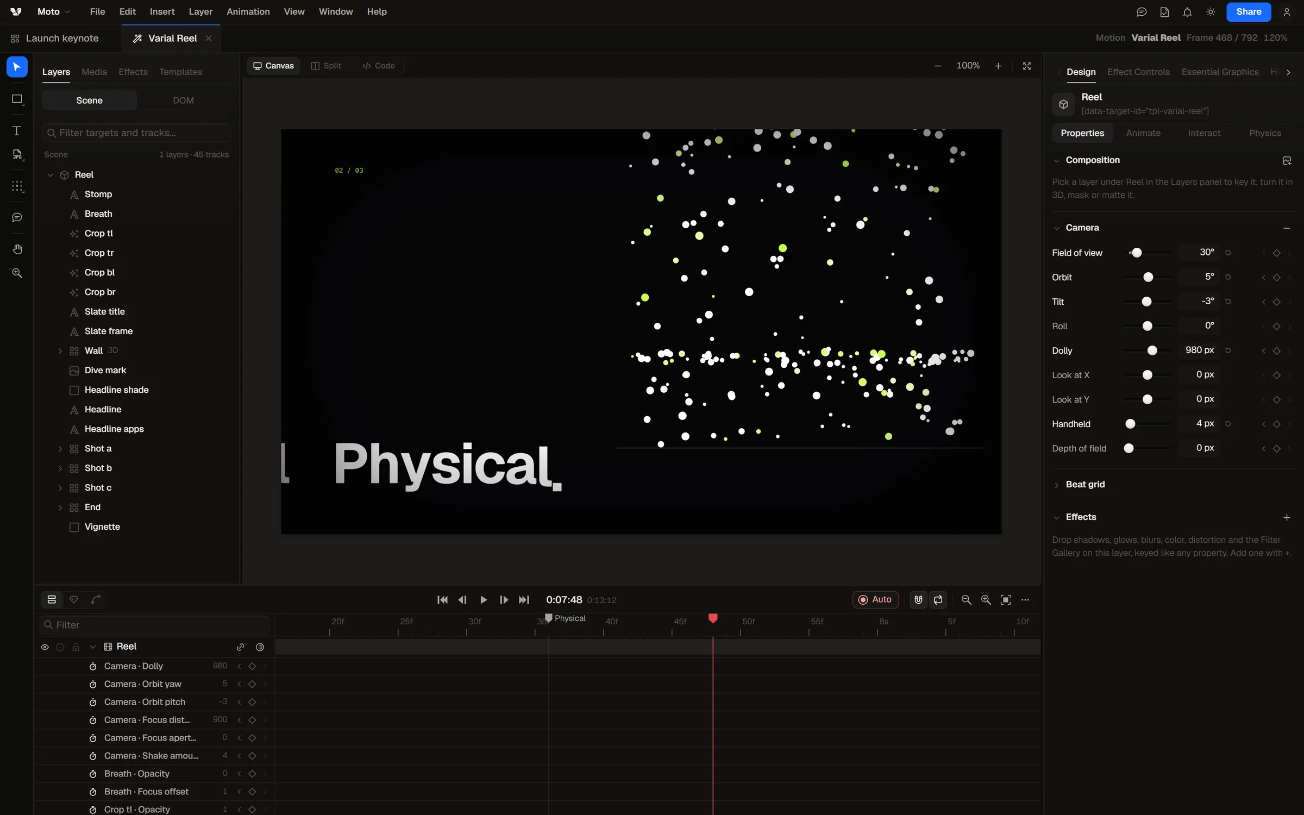Open the comment tool in left toolbar
This screenshot has width=1304, height=815.
pyautogui.click(x=17, y=217)
